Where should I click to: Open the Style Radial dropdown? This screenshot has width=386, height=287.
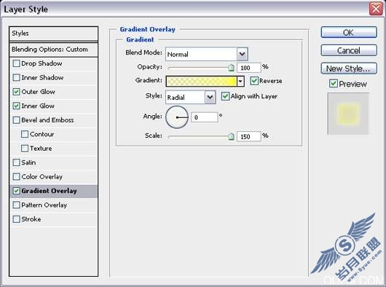210,97
